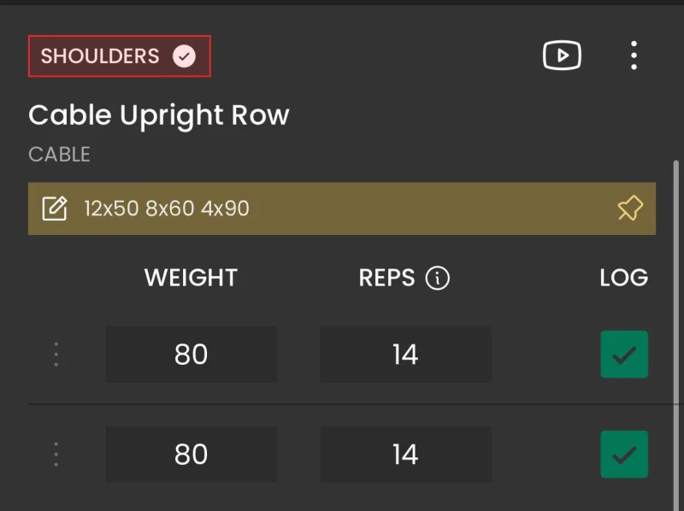Edit the second set weight field
This screenshot has height=511, width=684.
191,455
